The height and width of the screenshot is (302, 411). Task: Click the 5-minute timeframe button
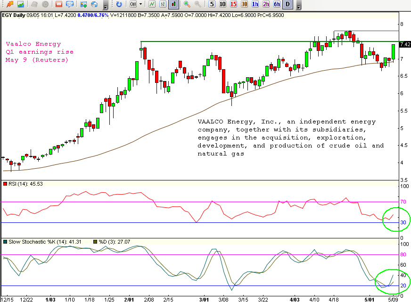[x=212, y=5]
